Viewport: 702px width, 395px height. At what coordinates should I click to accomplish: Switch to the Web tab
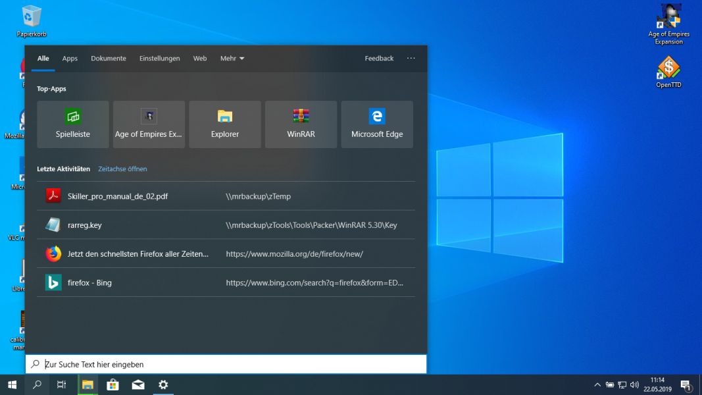(199, 58)
